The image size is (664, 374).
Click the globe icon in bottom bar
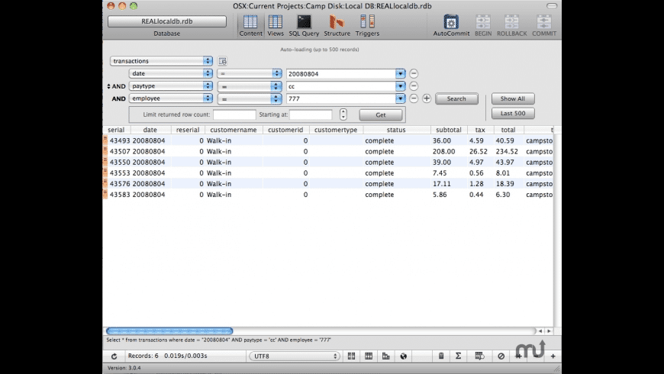[x=404, y=356]
